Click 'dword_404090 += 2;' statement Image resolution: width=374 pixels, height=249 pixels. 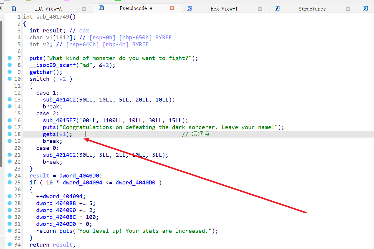click(66, 210)
